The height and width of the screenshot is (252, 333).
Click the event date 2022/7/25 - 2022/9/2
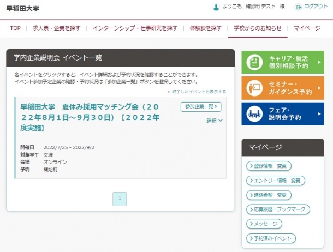pyautogui.click(x=69, y=148)
